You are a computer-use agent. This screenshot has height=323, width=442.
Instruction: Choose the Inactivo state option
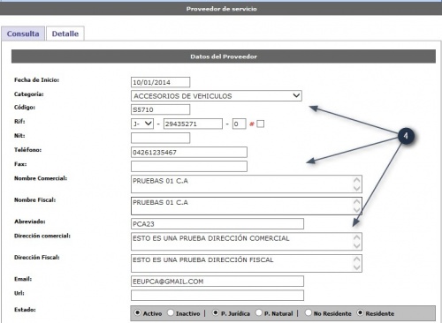point(171,312)
